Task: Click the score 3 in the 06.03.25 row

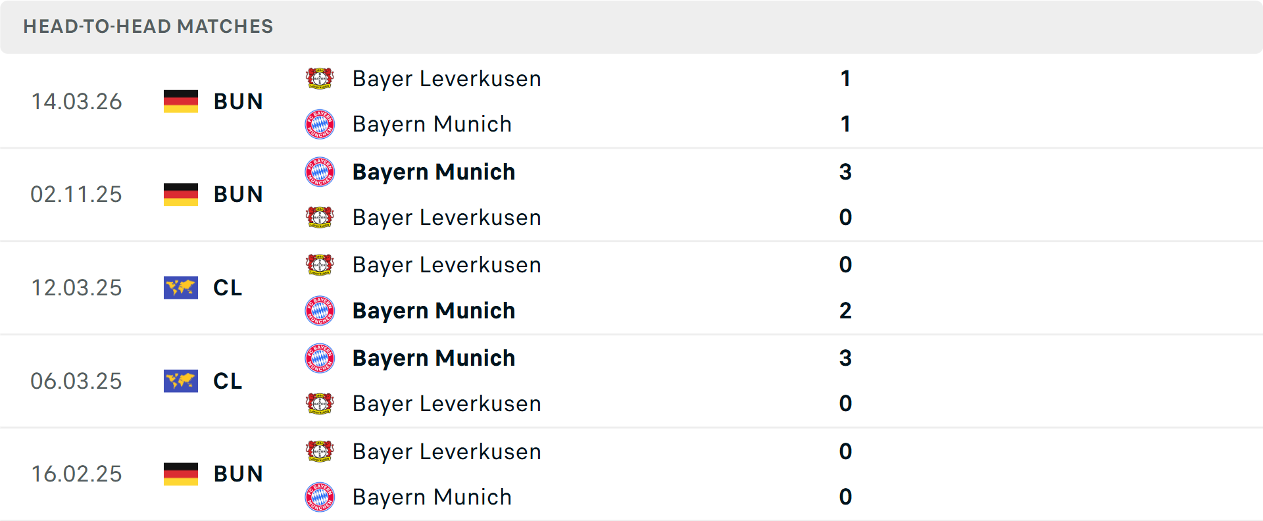Action: pyautogui.click(x=846, y=358)
